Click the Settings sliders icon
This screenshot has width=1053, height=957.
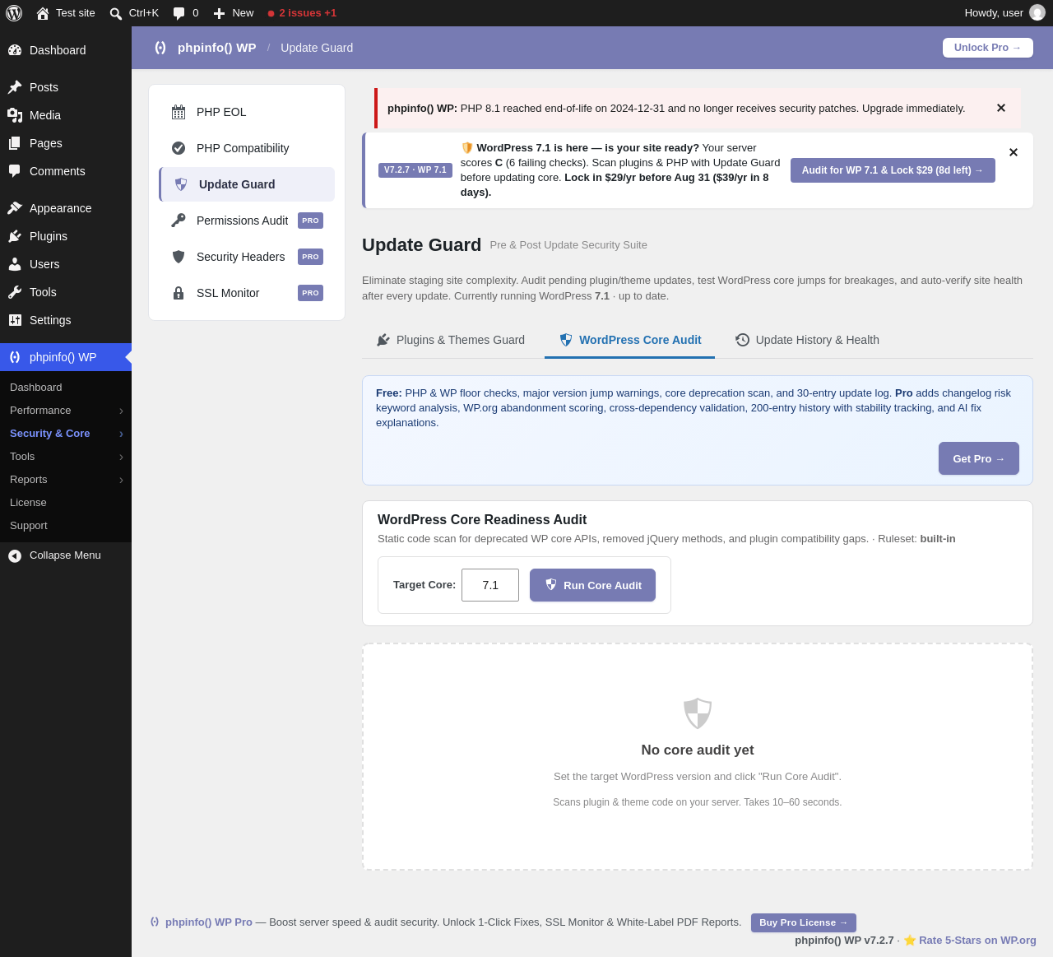point(15,320)
